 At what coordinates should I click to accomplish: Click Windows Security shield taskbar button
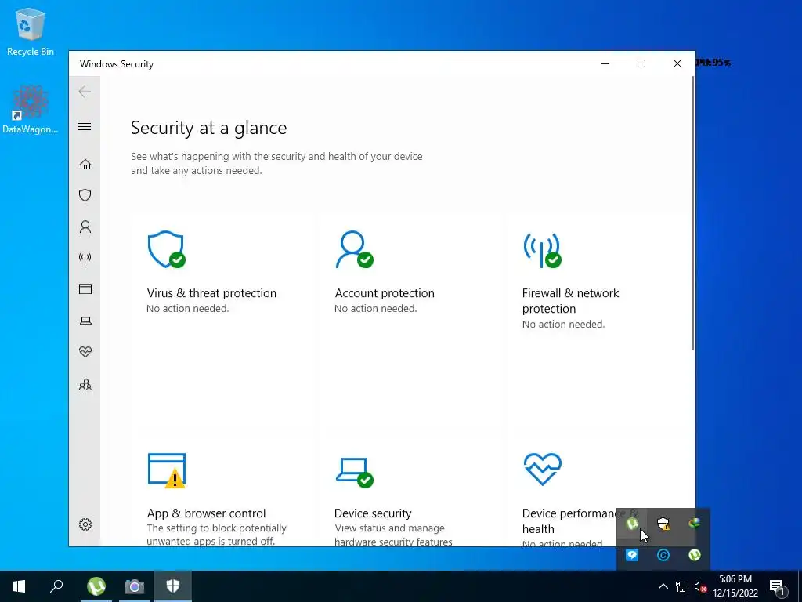click(173, 586)
